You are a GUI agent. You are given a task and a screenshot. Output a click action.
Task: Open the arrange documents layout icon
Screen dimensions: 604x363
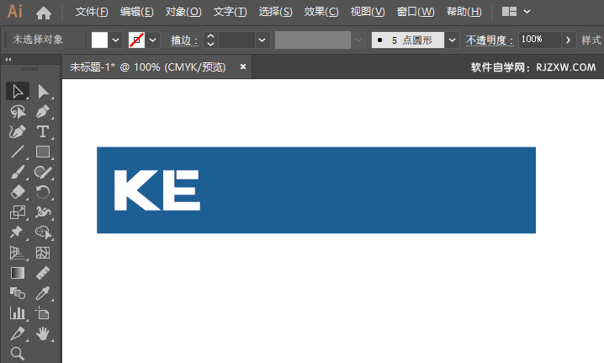(x=509, y=12)
